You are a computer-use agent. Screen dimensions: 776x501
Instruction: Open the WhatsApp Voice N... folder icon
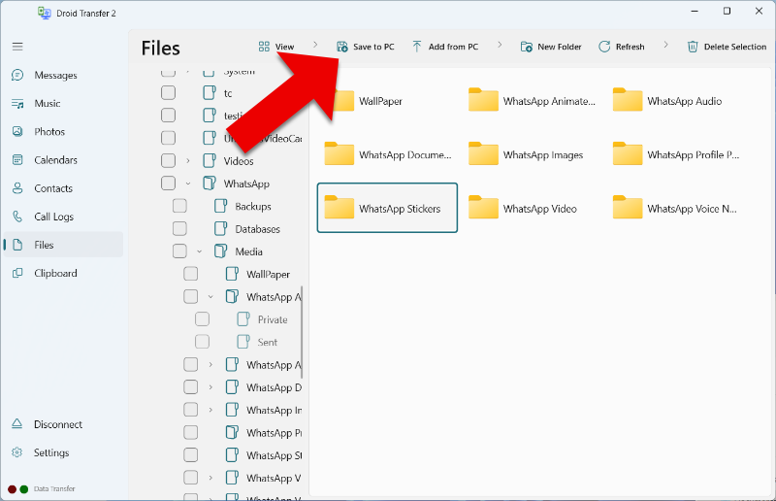click(x=627, y=207)
